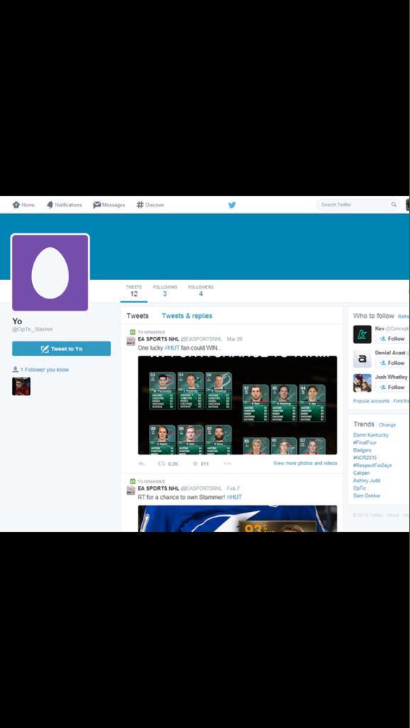This screenshot has width=410, height=728.
Task: Click the About footer link
Action: coord(393,515)
